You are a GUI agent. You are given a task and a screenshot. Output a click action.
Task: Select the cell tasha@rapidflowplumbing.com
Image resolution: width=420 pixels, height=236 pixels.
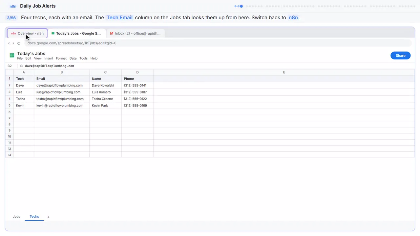click(x=62, y=99)
